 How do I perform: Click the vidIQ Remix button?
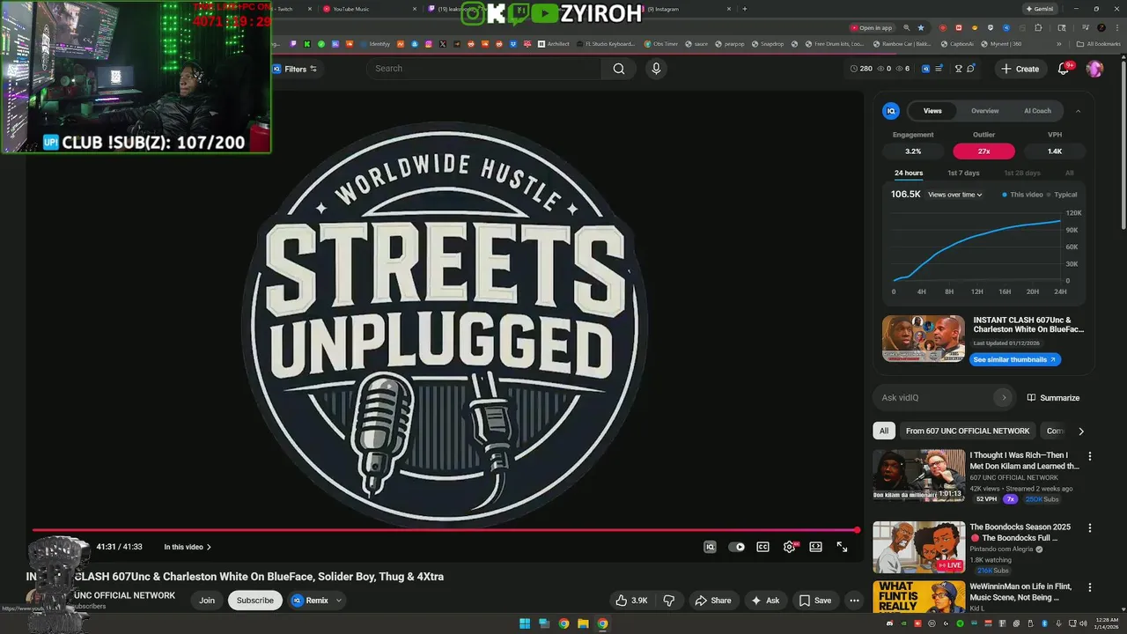click(310, 601)
